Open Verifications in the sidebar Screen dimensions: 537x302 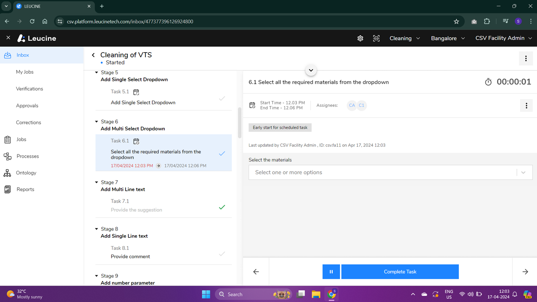[29, 89]
